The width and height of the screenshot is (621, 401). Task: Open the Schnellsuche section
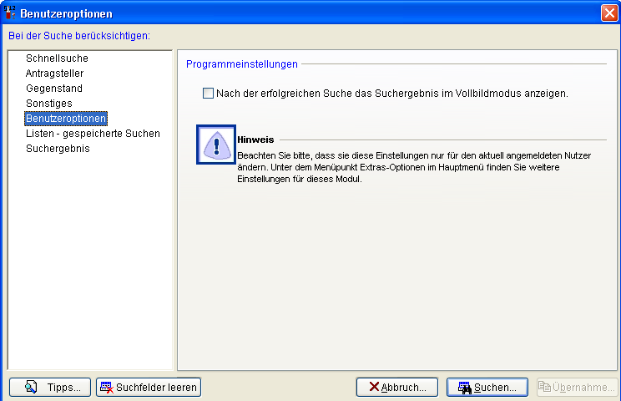(x=57, y=58)
